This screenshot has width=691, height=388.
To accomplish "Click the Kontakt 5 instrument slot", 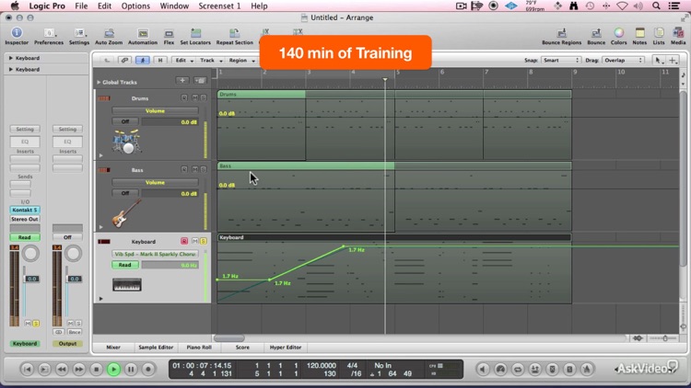I will click(25, 210).
